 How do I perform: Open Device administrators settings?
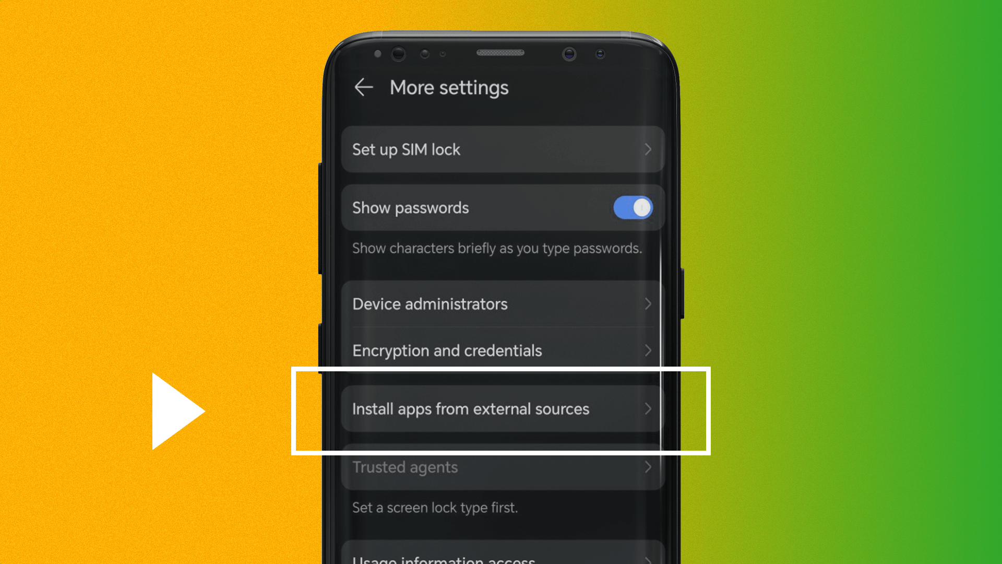(502, 304)
